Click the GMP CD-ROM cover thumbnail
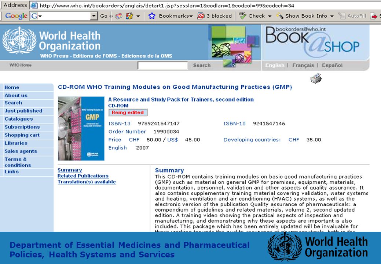This screenshot has width=381, height=264. pos(81,128)
